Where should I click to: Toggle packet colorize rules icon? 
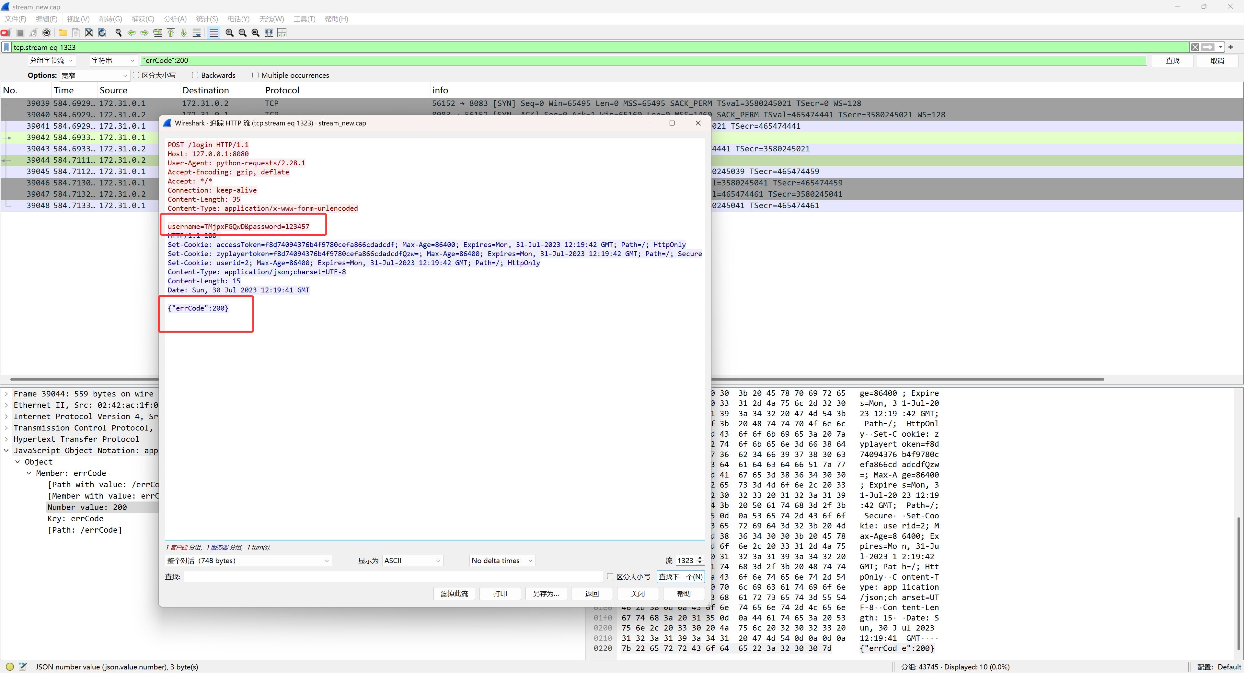tap(213, 33)
